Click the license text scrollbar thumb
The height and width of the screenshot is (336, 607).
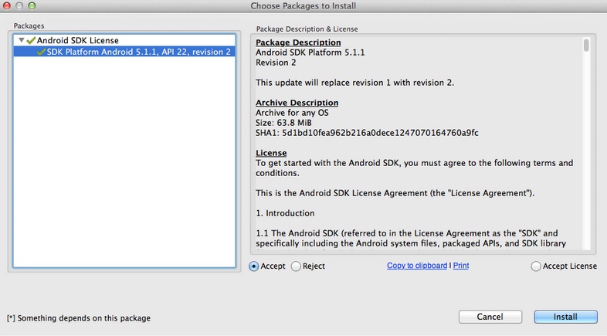click(586, 46)
